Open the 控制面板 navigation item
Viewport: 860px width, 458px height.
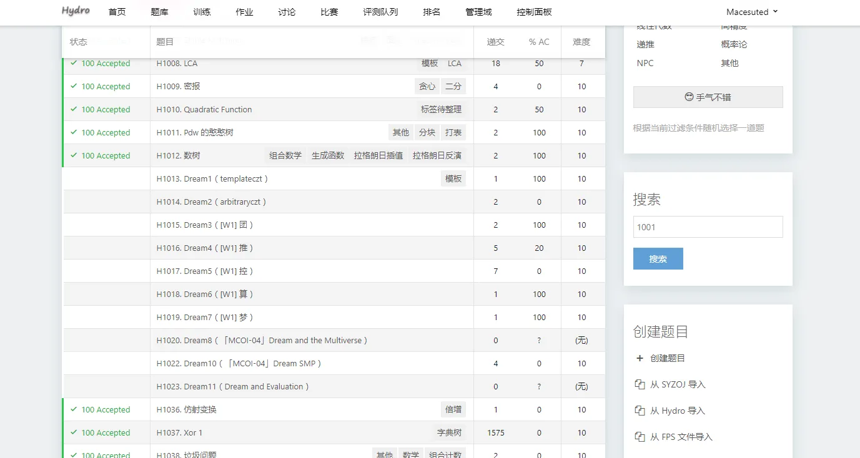(534, 12)
